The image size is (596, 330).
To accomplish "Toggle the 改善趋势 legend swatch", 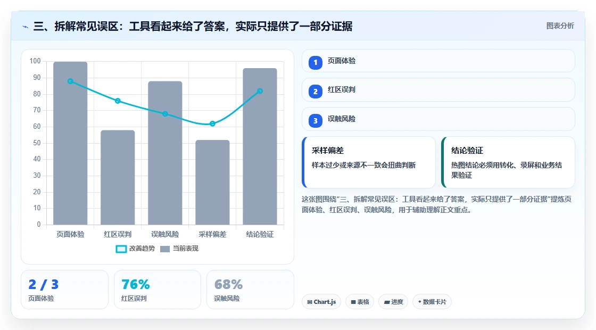I will tap(121, 249).
